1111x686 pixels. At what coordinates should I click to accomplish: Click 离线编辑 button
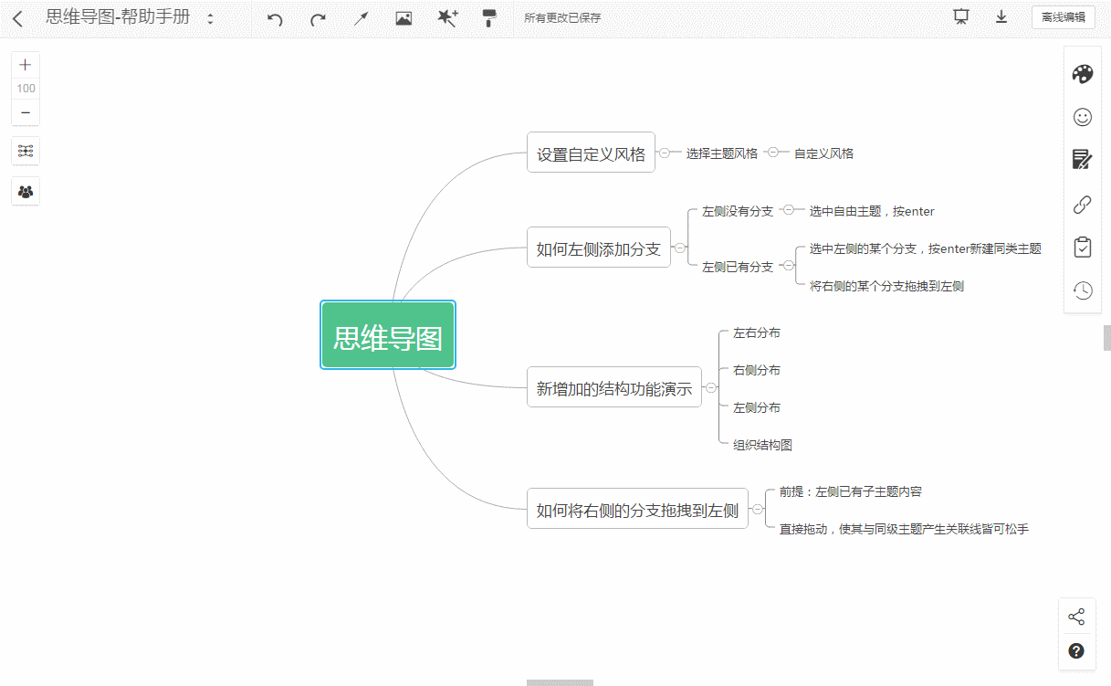pyautogui.click(x=1063, y=17)
